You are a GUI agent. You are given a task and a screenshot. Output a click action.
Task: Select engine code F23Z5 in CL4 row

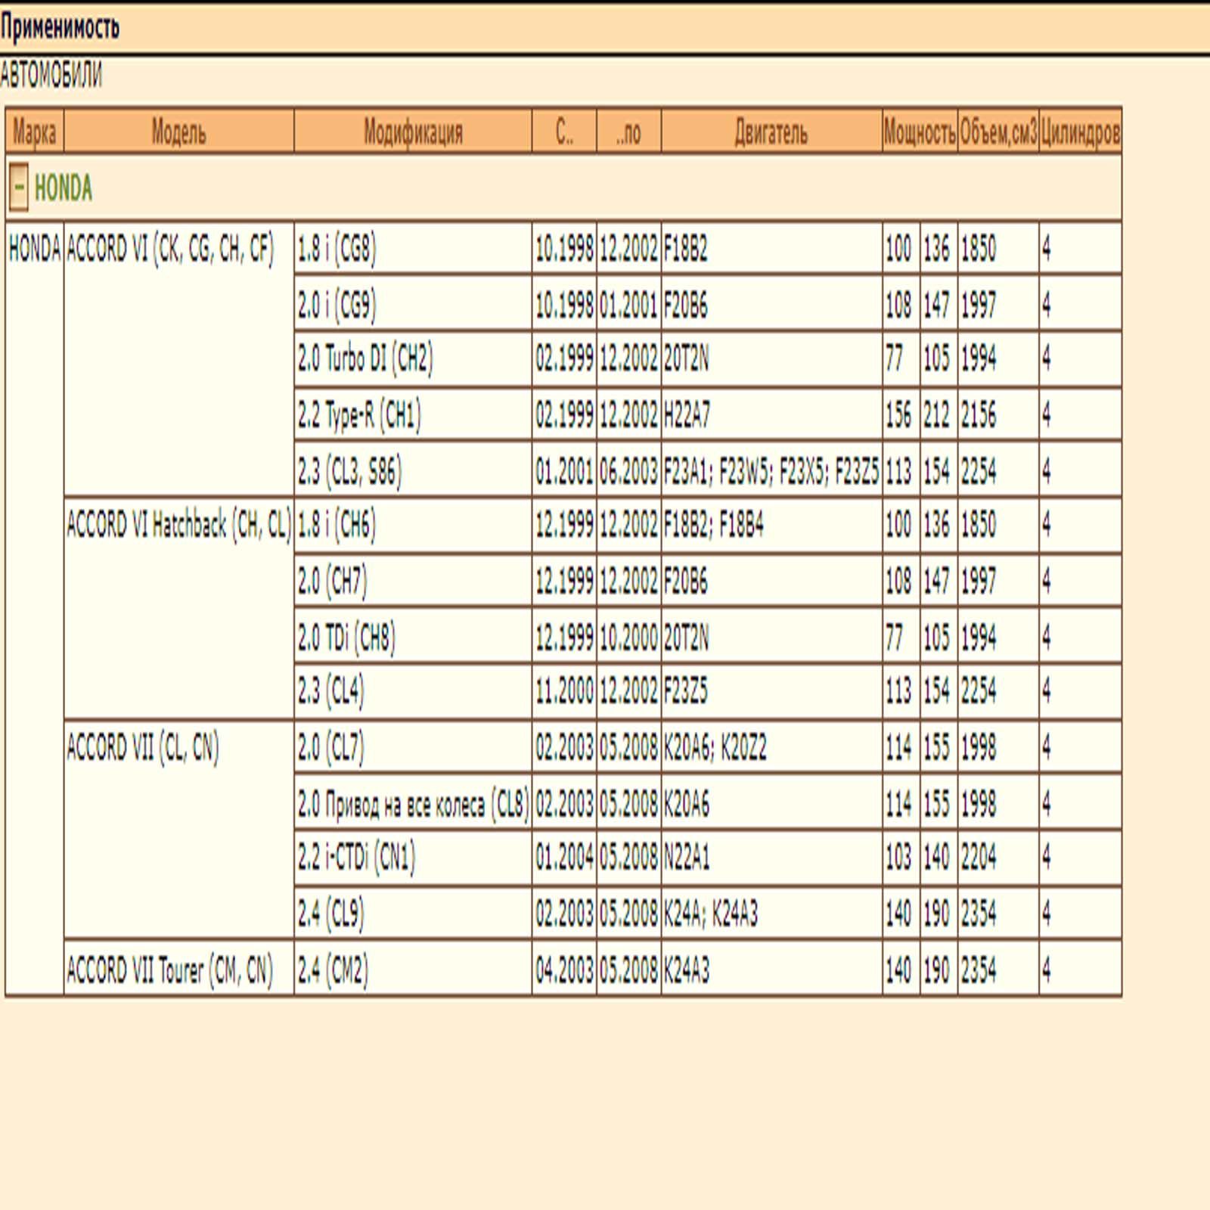(x=685, y=690)
